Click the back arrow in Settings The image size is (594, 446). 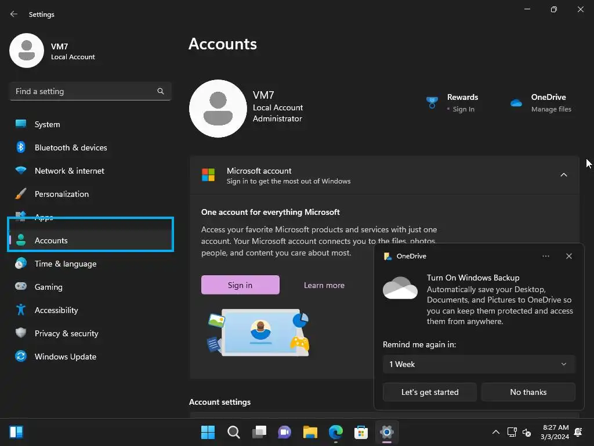(x=14, y=14)
